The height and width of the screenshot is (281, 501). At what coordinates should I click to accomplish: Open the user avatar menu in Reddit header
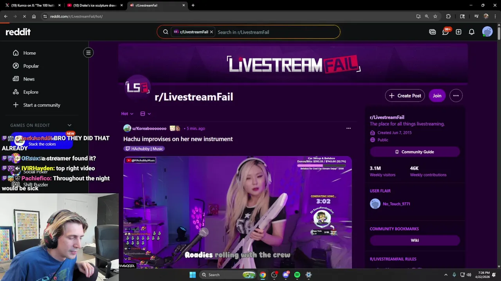487,32
